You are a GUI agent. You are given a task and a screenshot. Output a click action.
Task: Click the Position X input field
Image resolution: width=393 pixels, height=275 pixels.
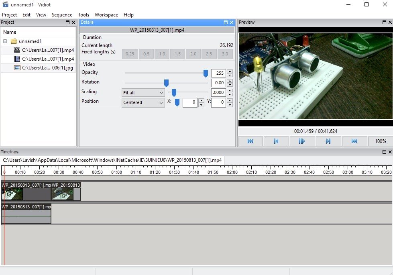(190, 102)
